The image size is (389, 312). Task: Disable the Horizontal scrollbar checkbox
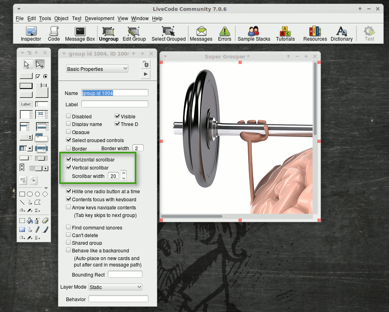coord(68,160)
